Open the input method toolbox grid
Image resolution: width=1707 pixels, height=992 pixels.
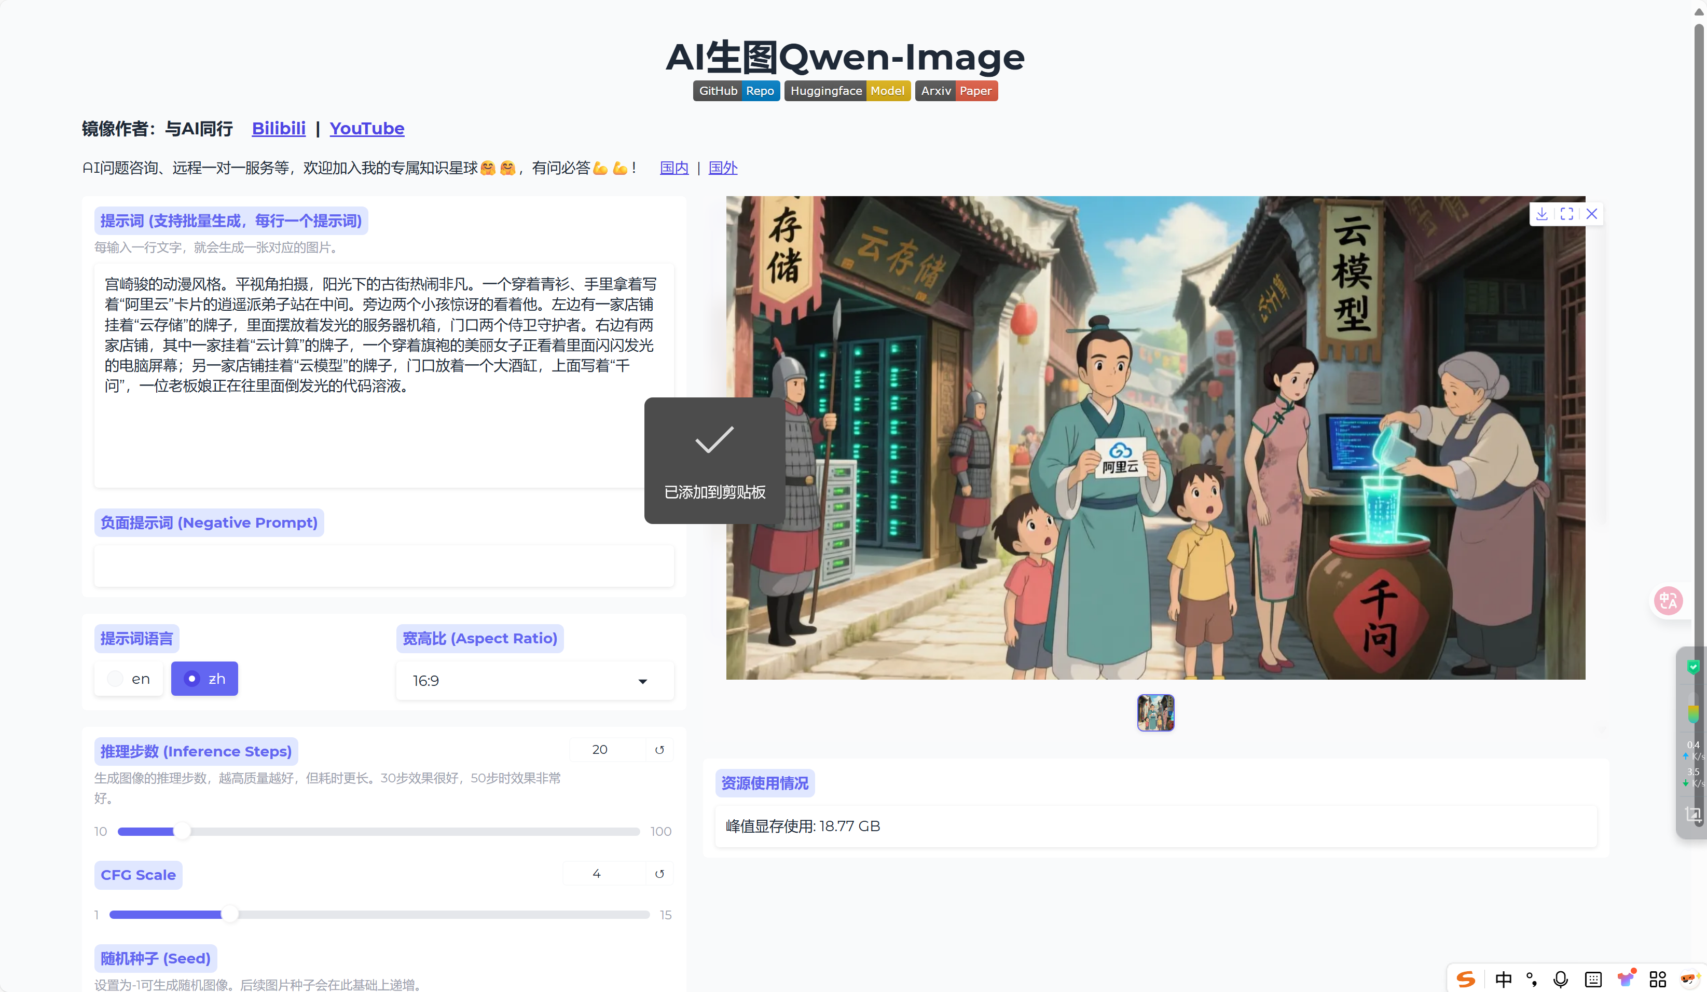[x=1658, y=979]
